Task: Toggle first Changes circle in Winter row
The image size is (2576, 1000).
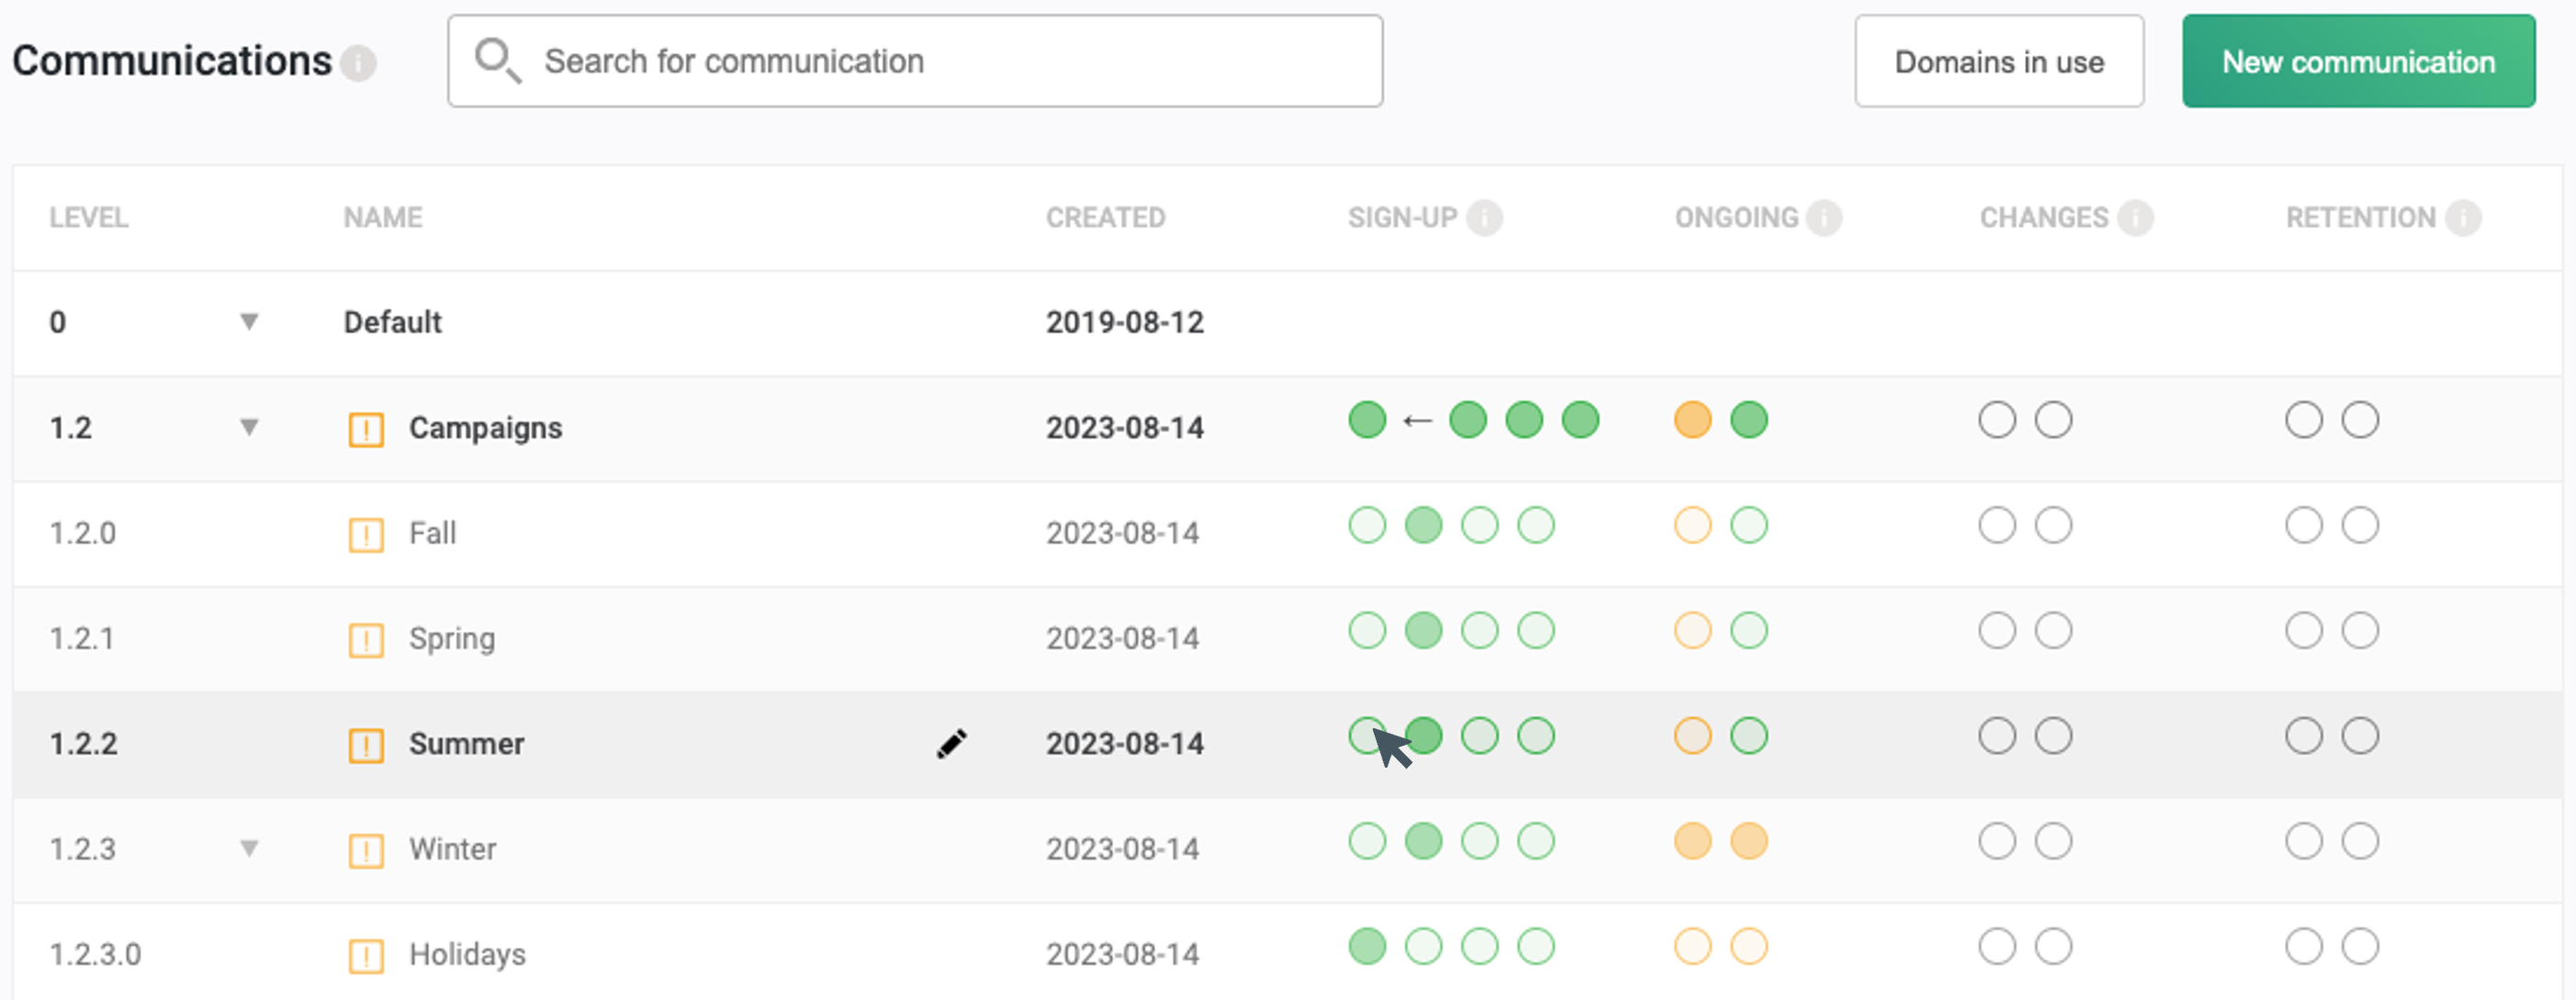Action: coord(1997,840)
